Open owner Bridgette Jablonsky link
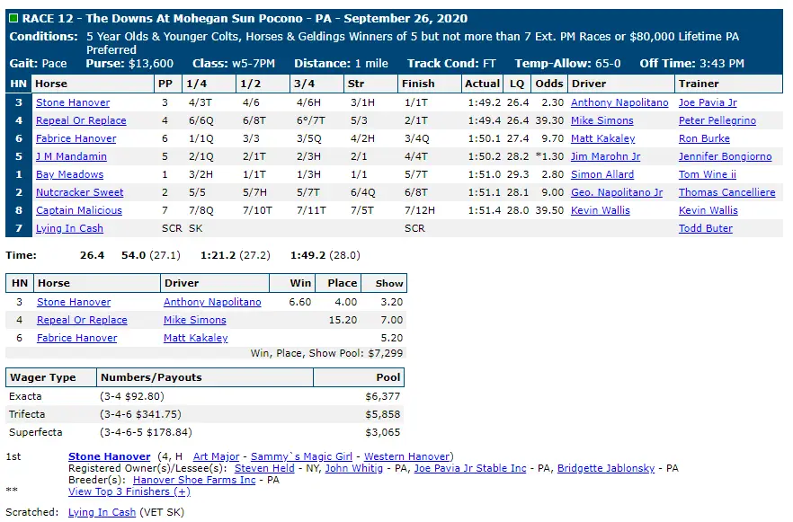This screenshot has width=793, height=522. 606,468
